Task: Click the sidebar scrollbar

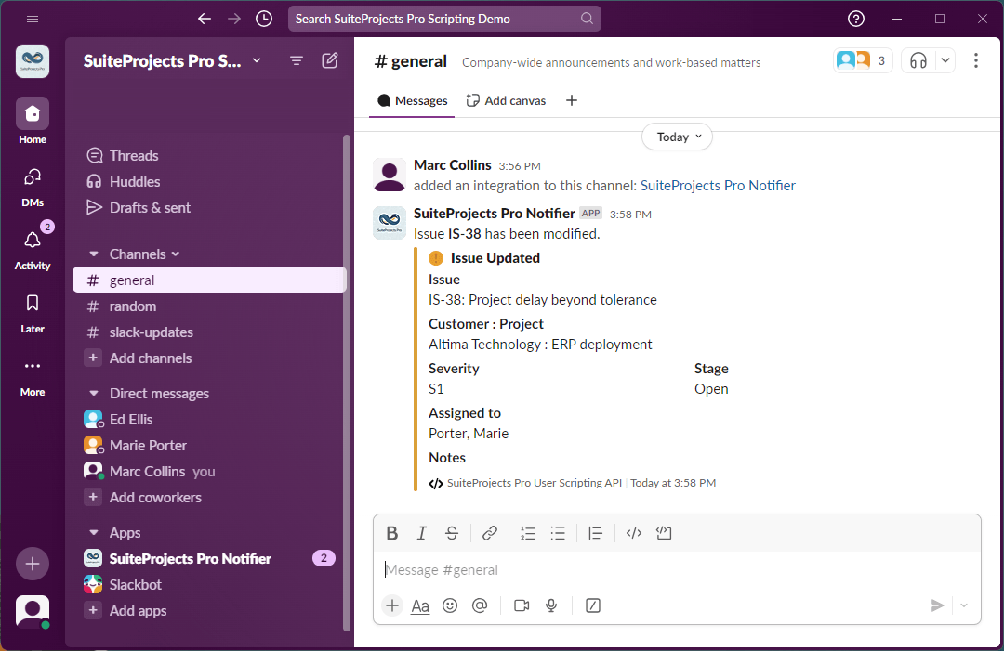Action: pos(347,383)
